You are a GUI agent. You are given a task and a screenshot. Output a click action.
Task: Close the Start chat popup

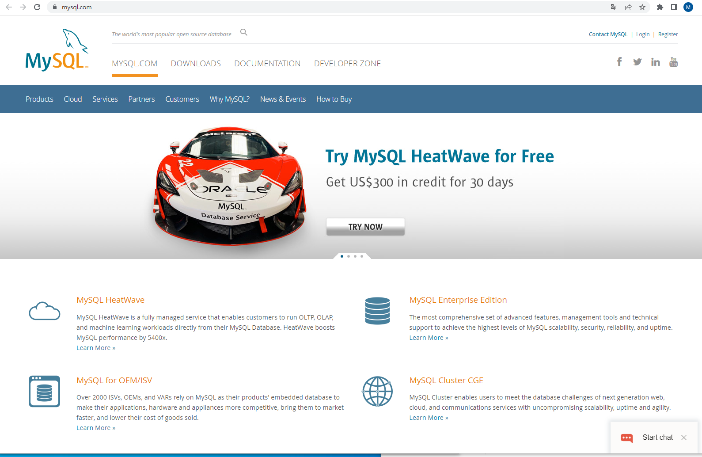(x=684, y=438)
